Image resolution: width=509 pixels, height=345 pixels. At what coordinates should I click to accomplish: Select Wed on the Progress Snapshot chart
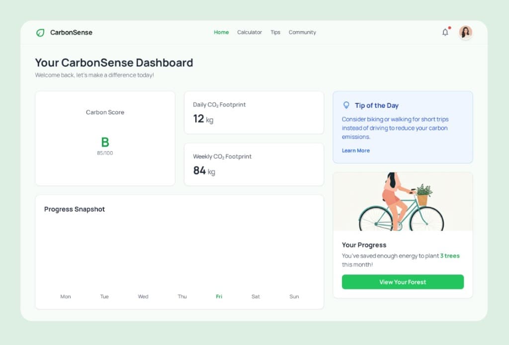tap(143, 296)
